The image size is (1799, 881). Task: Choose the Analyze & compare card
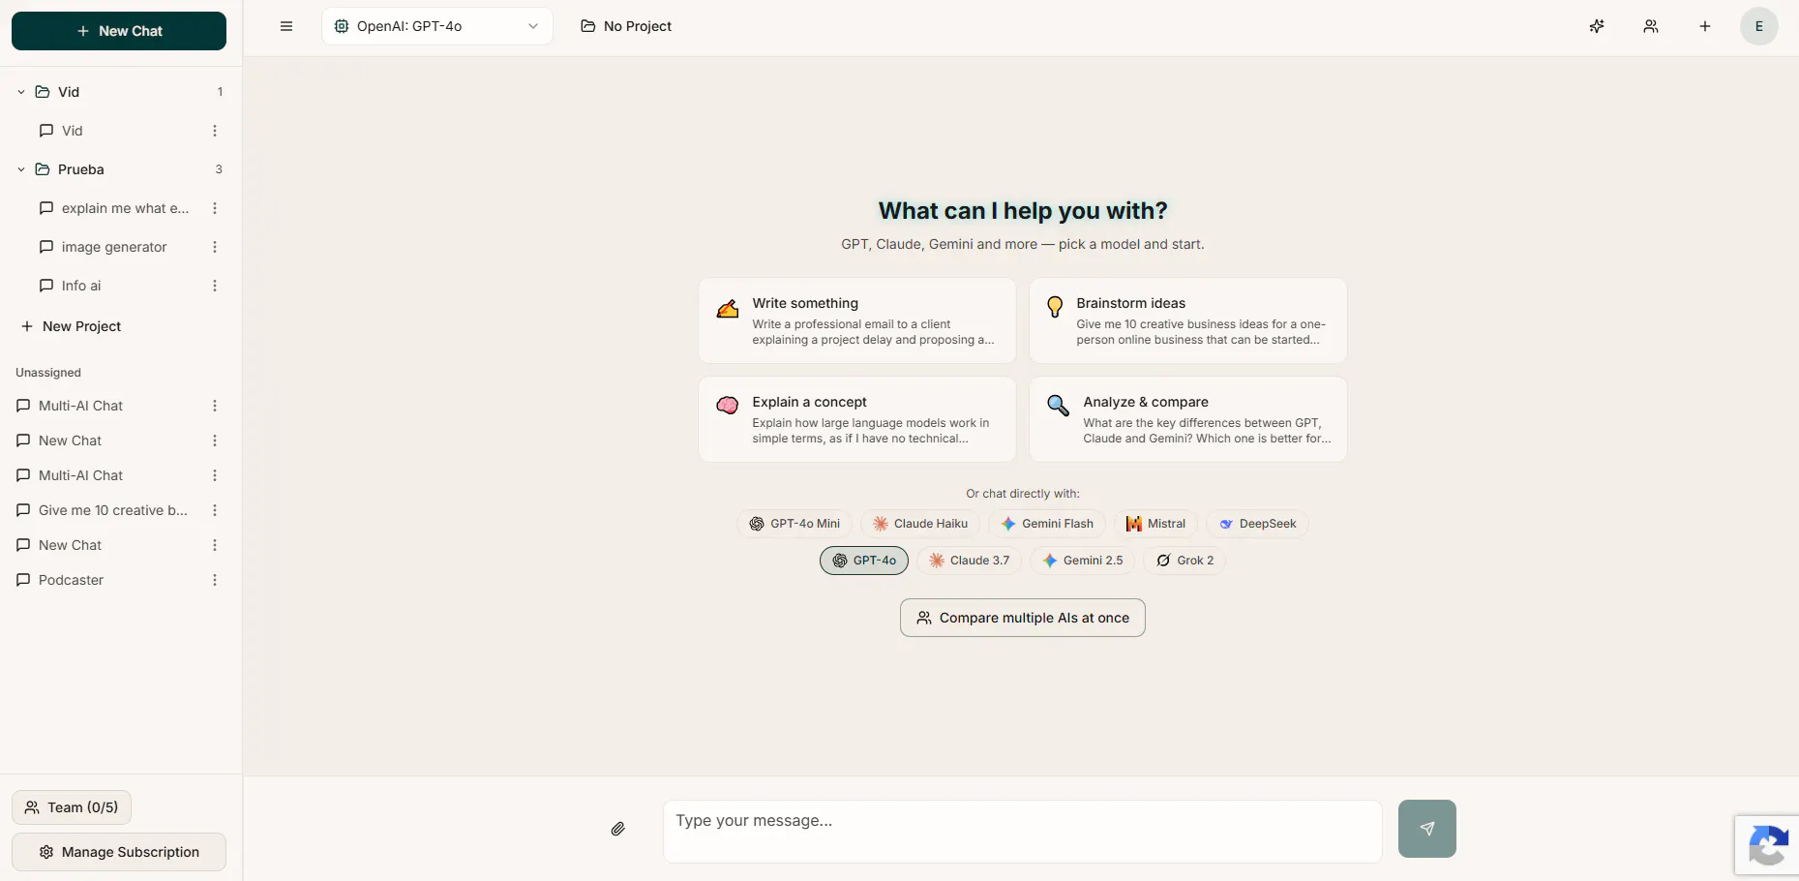point(1188,419)
